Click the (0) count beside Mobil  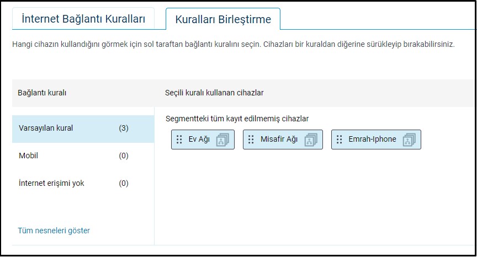124,156
